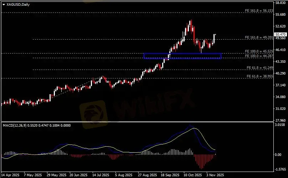Viewport: 288px width, 178px height.
Task: Click the 3.0158 MACD scale value
Action: click(x=280, y=125)
